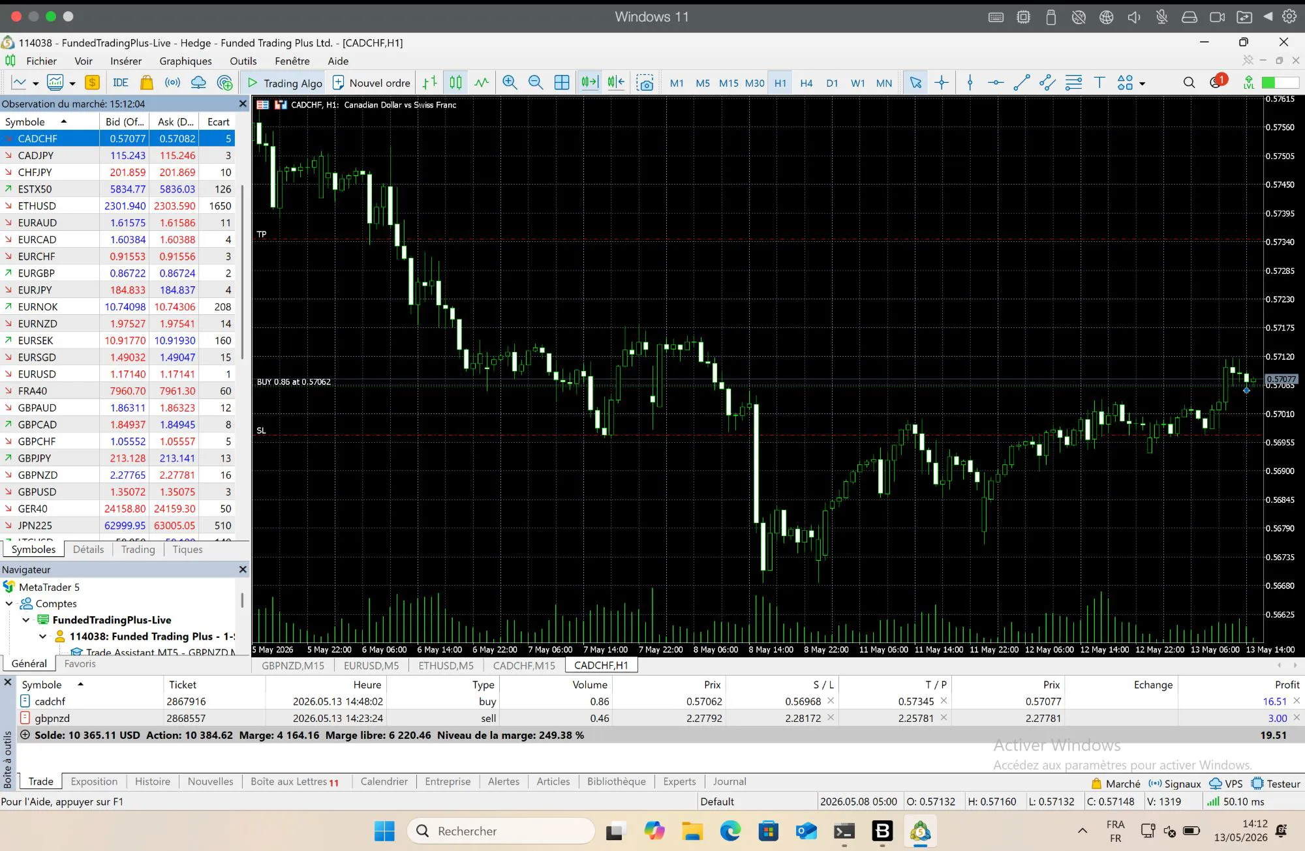Take a chart screenshot with the camera icon

645,83
